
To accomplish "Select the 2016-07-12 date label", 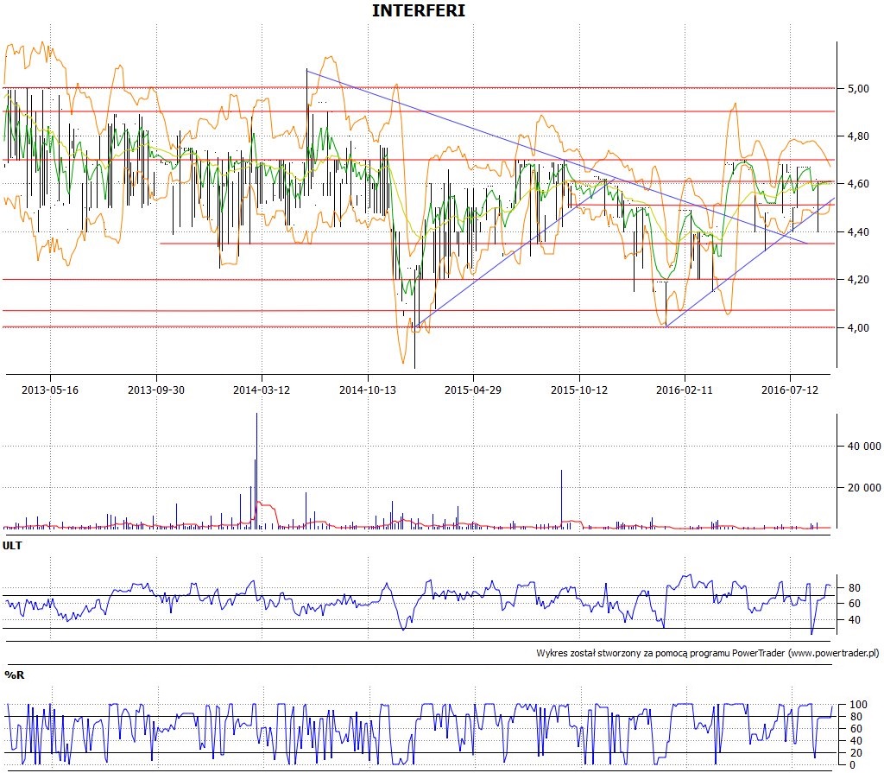I will (790, 390).
